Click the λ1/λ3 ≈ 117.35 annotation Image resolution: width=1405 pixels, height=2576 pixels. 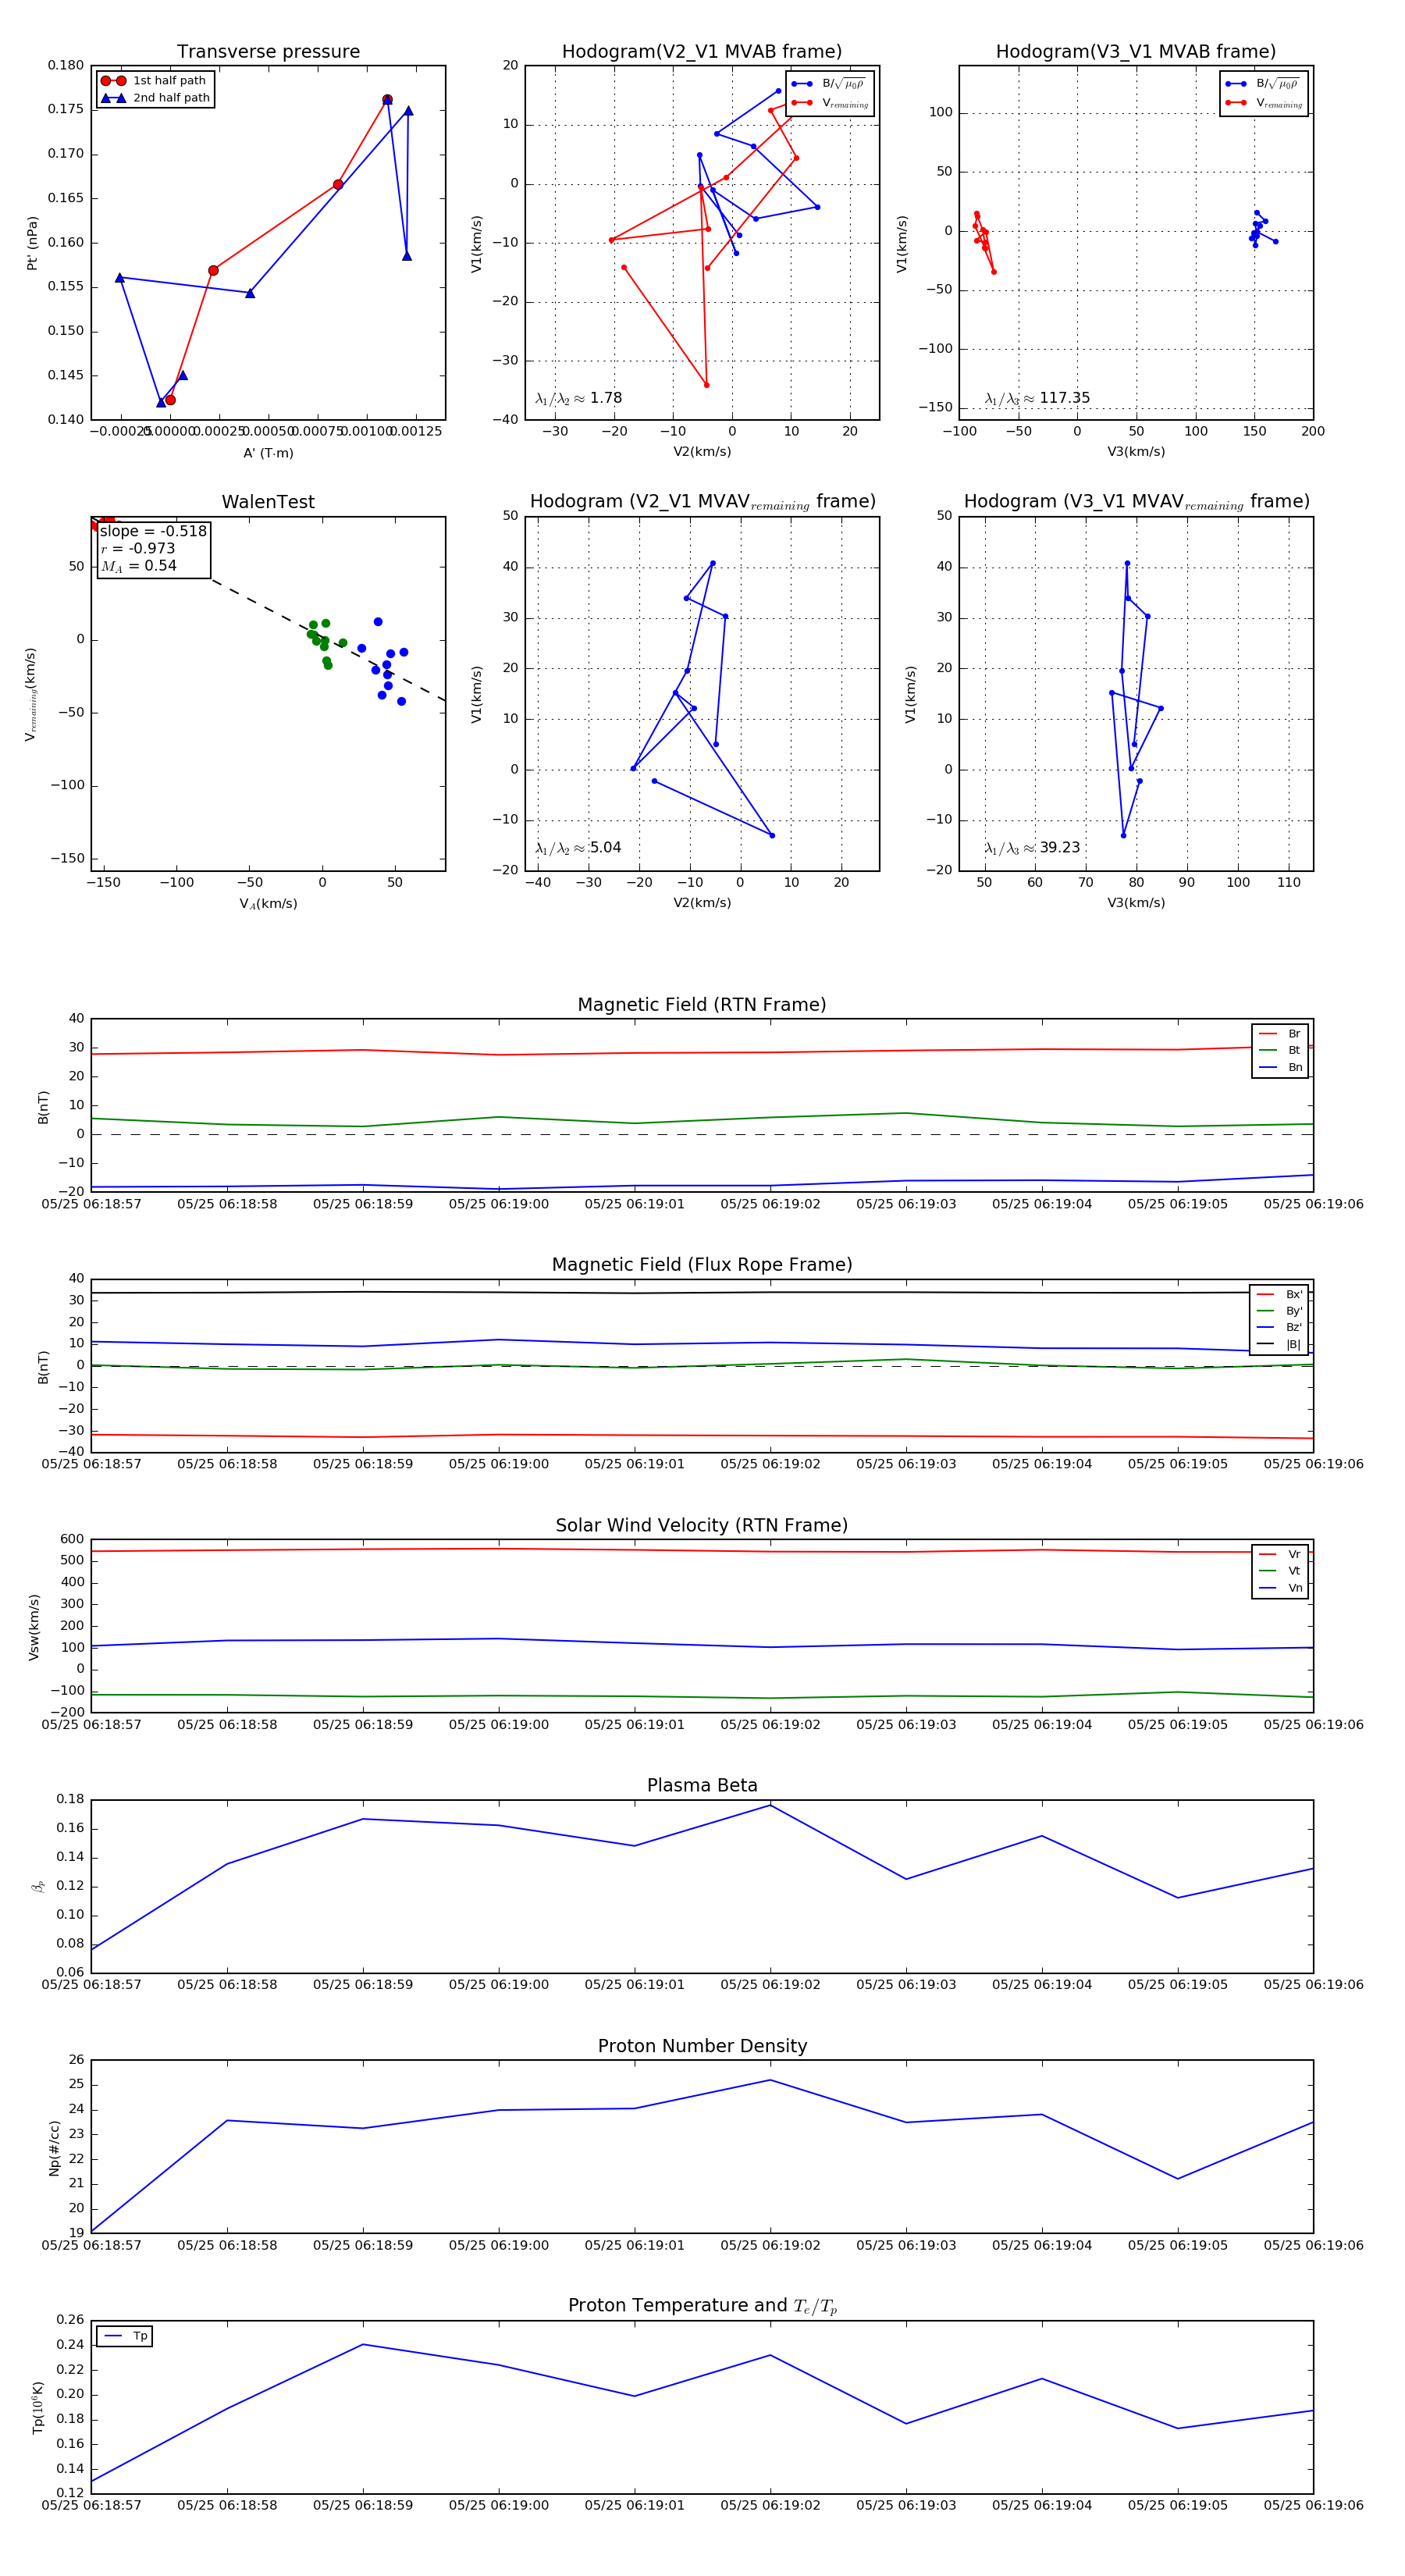1037,398
